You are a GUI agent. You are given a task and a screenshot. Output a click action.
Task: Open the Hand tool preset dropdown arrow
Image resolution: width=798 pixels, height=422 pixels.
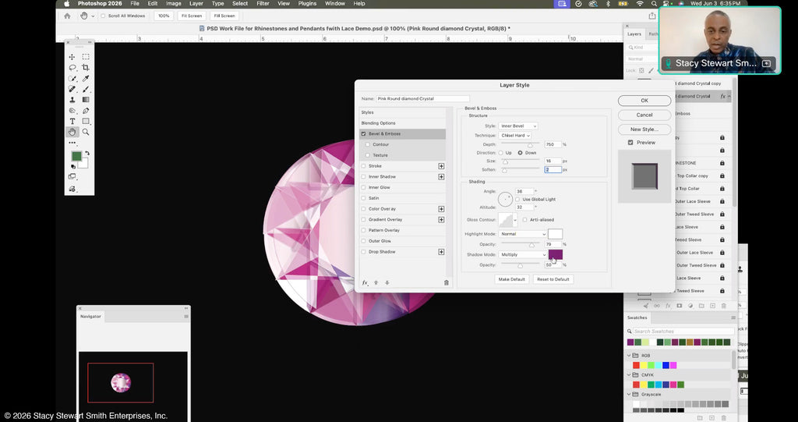(x=93, y=16)
